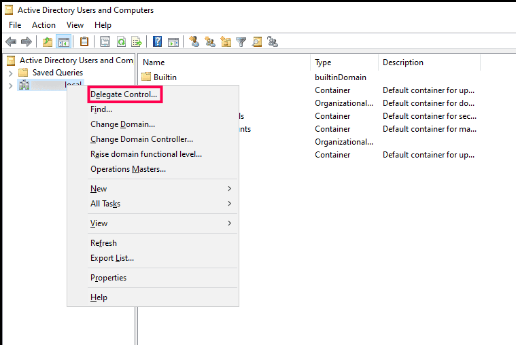This screenshot has width=516, height=345.
Task: Choose Find... from context menu
Action: click(x=101, y=109)
